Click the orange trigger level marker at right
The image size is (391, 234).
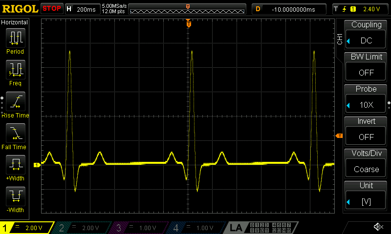[340, 136]
